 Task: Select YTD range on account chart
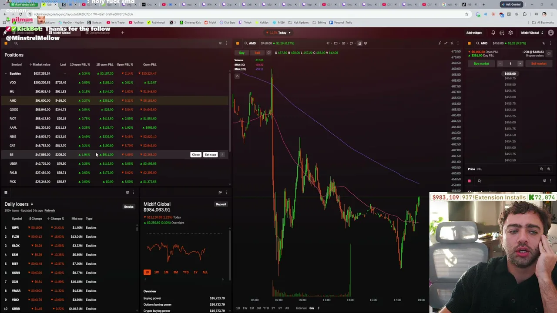tap(186, 272)
